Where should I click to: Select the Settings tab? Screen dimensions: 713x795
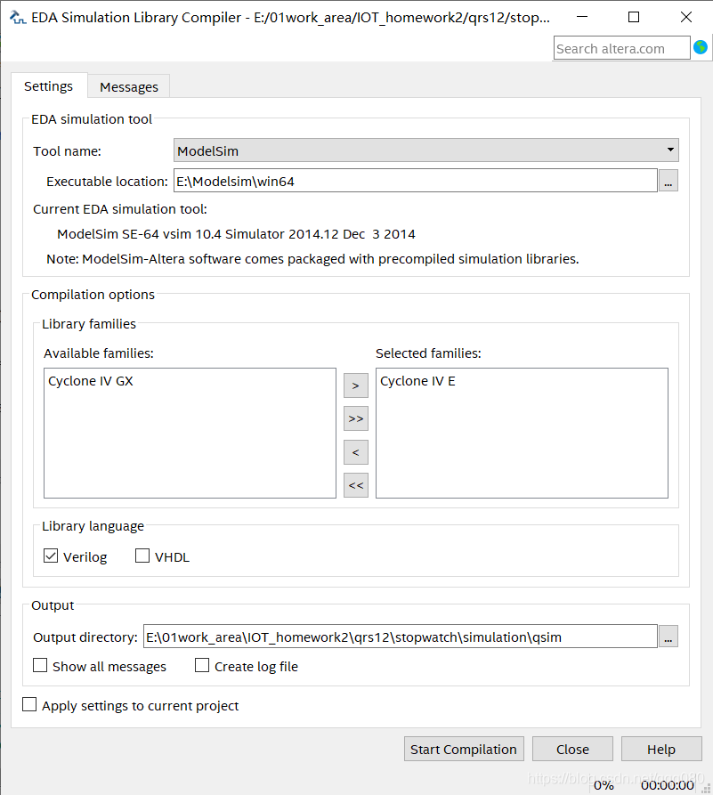49,85
